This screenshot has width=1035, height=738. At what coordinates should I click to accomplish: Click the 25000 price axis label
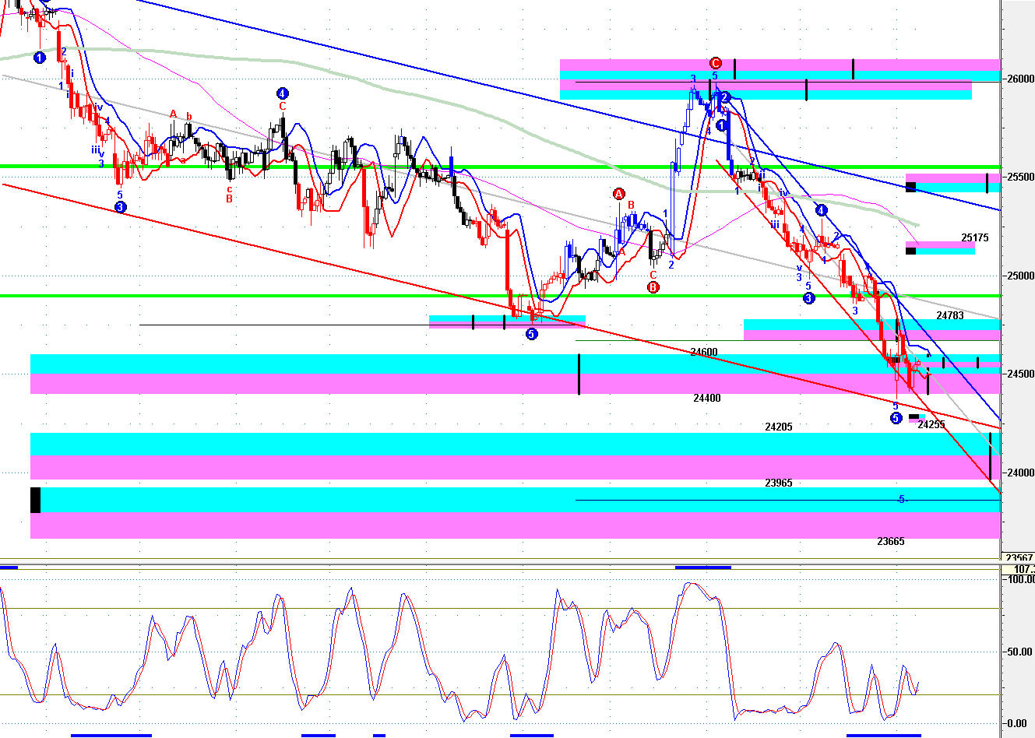[1021, 276]
